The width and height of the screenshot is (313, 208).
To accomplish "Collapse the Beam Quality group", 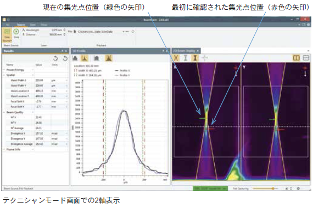I will tap(4, 112).
